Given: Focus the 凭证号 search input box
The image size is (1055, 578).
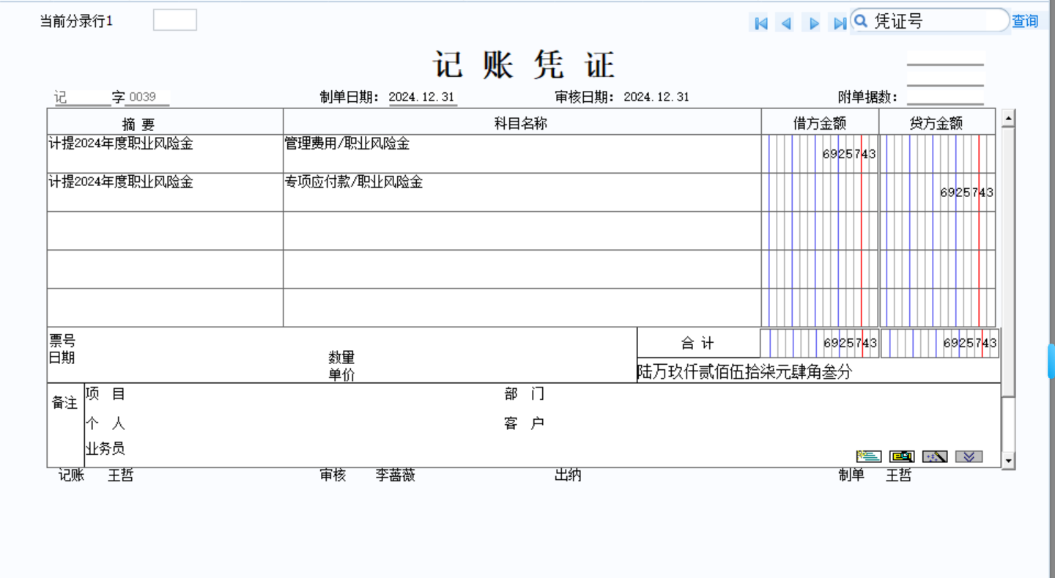Looking at the screenshot, I should (938, 21).
